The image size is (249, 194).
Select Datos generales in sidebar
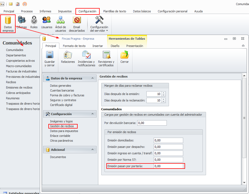(x=60, y=86)
